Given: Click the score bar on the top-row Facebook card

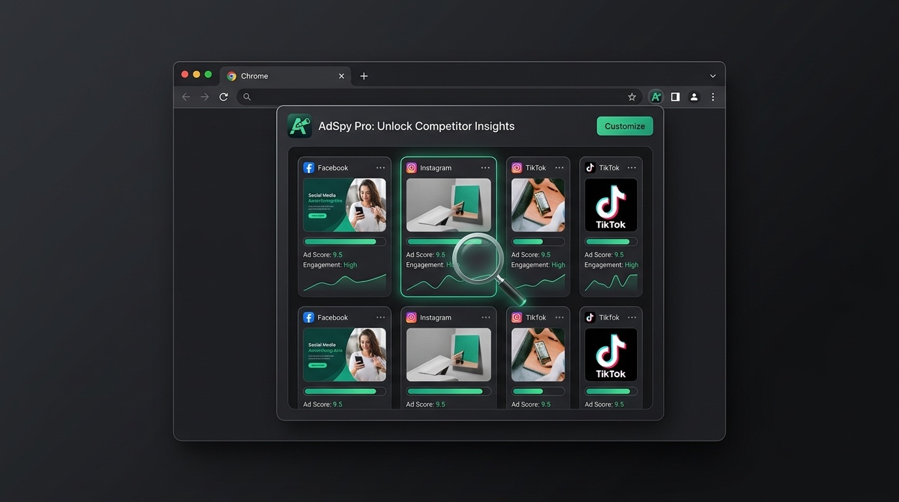Looking at the screenshot, I should pos(344,242).
